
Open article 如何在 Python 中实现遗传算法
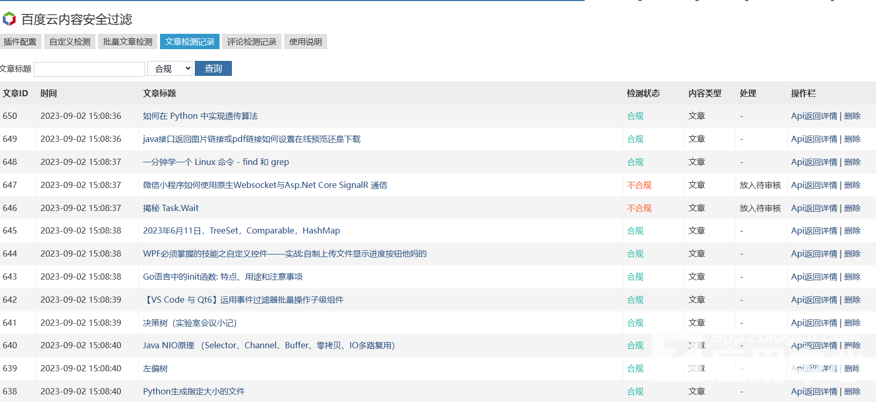coord(201,116)
